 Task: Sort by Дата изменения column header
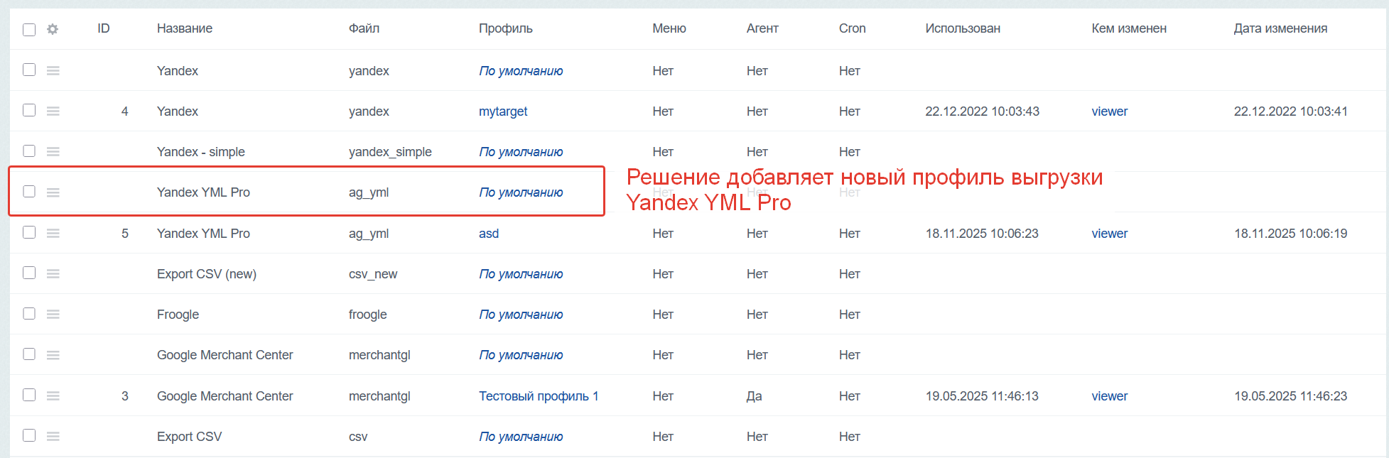(1280, 28)
